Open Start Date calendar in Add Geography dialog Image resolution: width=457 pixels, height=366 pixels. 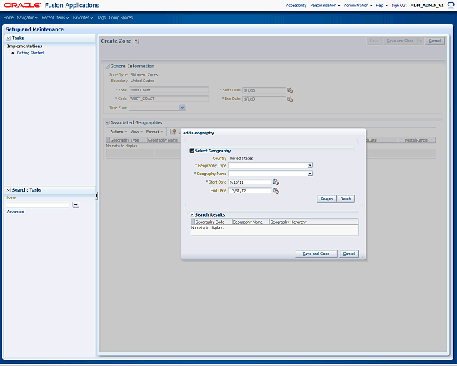(276, 182)
